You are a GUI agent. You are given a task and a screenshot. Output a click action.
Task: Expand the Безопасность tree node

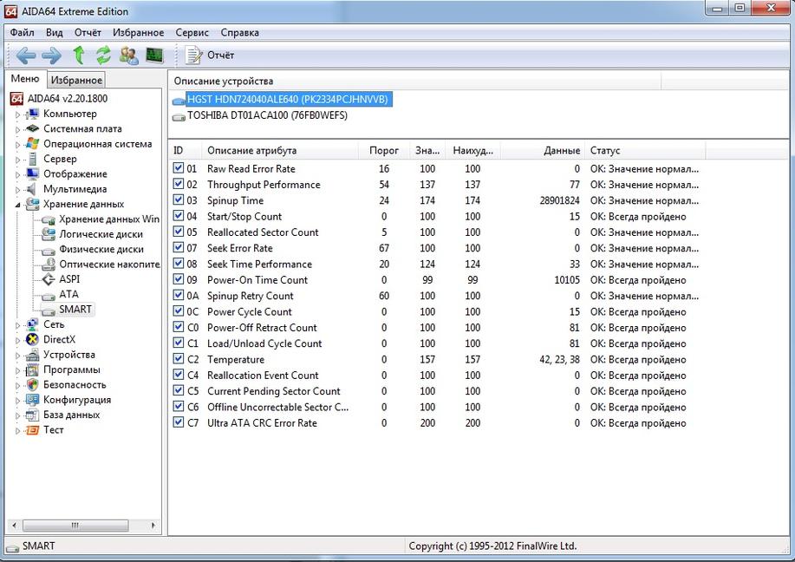17,385
